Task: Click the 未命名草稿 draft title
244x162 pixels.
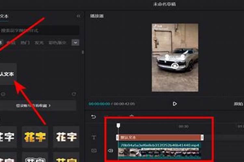Action: tap(165, 4)
